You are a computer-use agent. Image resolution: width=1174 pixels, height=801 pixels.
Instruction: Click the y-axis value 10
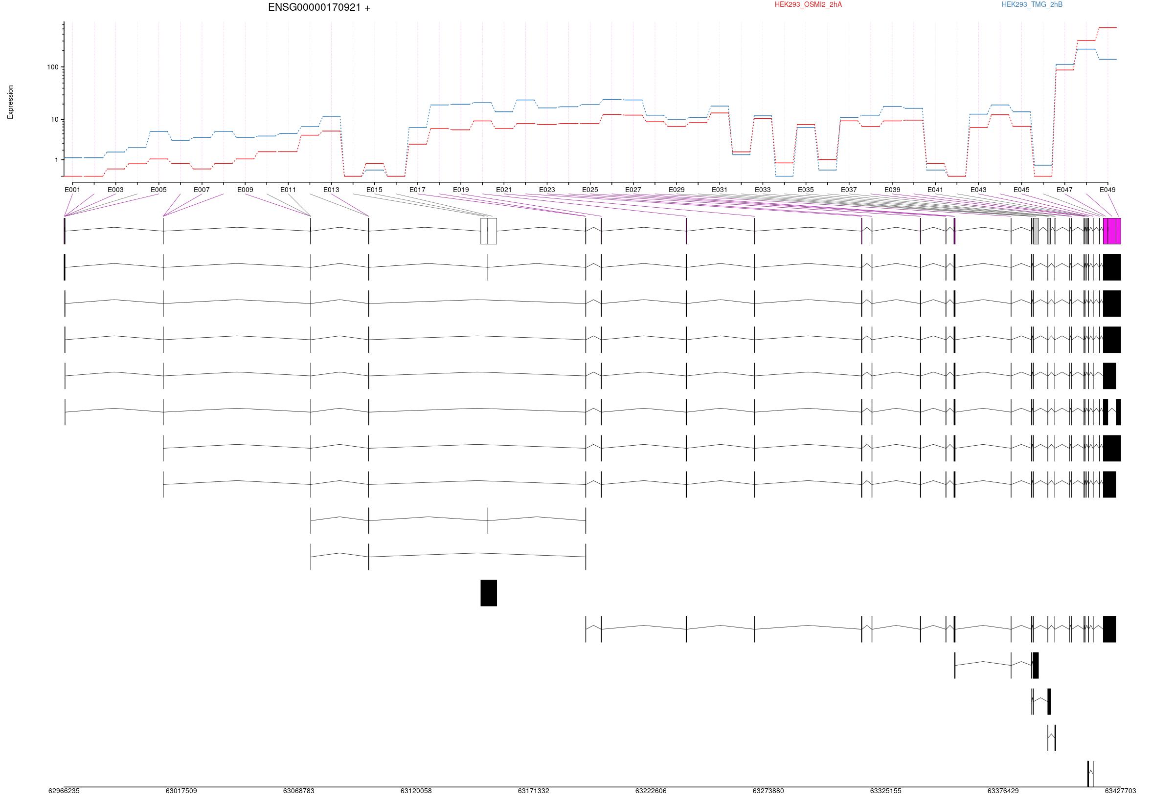coord(55,120)
